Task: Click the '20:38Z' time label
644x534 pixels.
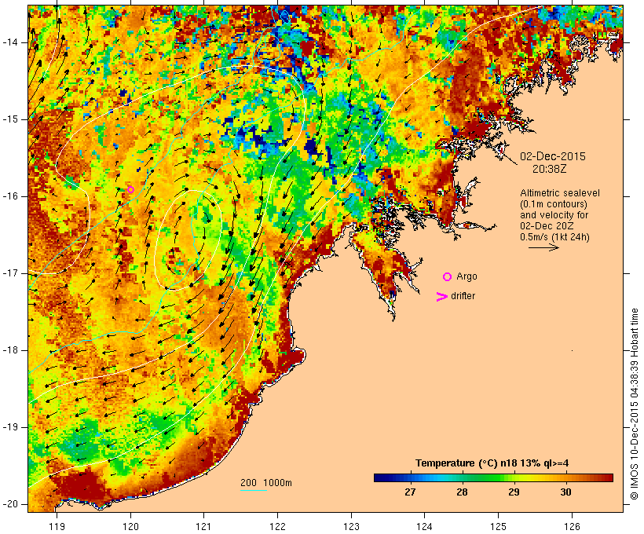Action: 549,169
